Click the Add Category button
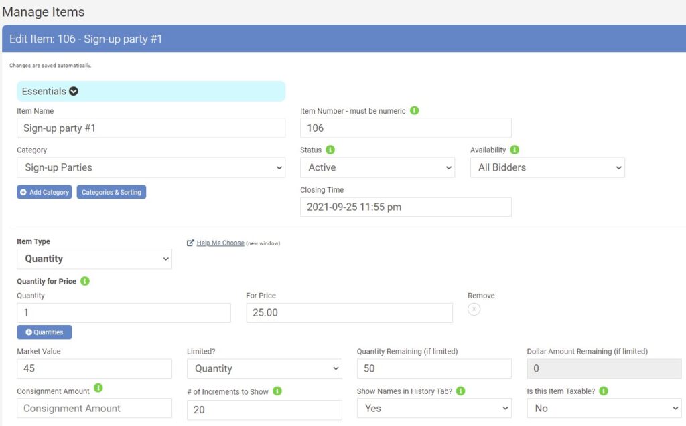Screen dimensions: 686x426 (44, 192)
